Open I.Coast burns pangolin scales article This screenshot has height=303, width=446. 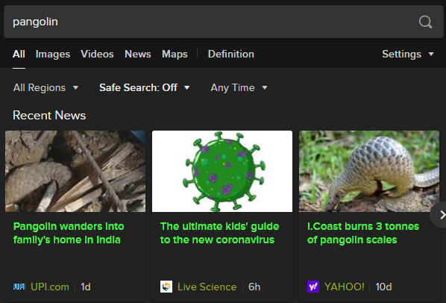click(x=363, y=233)
